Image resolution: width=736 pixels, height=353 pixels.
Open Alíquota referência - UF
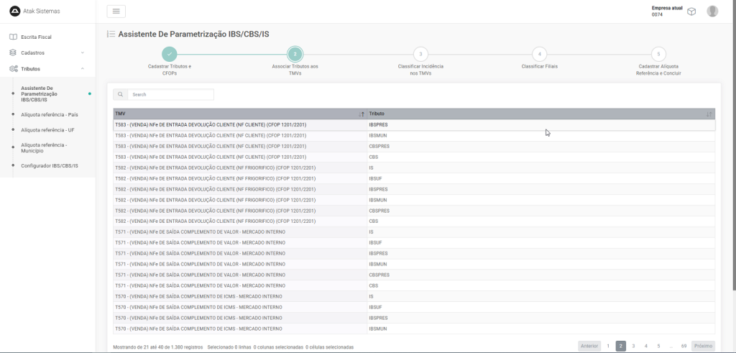click(x=47, y=130)
